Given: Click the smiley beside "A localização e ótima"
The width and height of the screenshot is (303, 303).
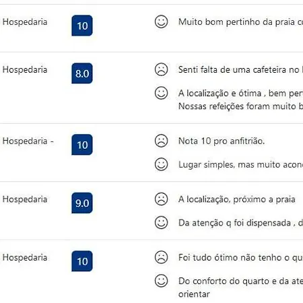Looking at the screenshot, I should 161,93.
